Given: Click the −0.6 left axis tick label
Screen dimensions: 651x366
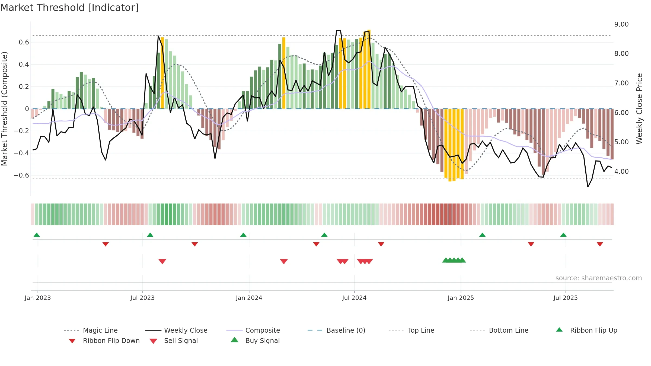Looking at the screenshot, I should point(21,175).
